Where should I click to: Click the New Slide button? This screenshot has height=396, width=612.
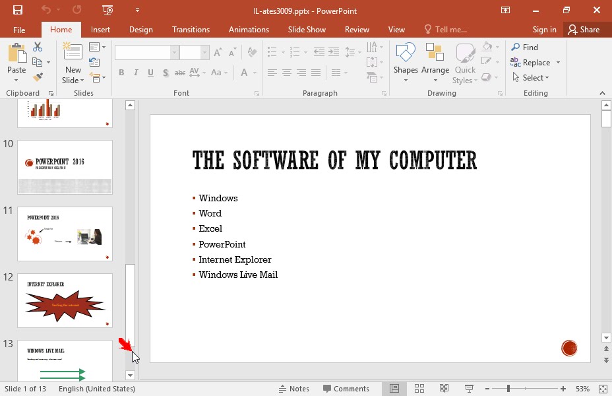73,63
